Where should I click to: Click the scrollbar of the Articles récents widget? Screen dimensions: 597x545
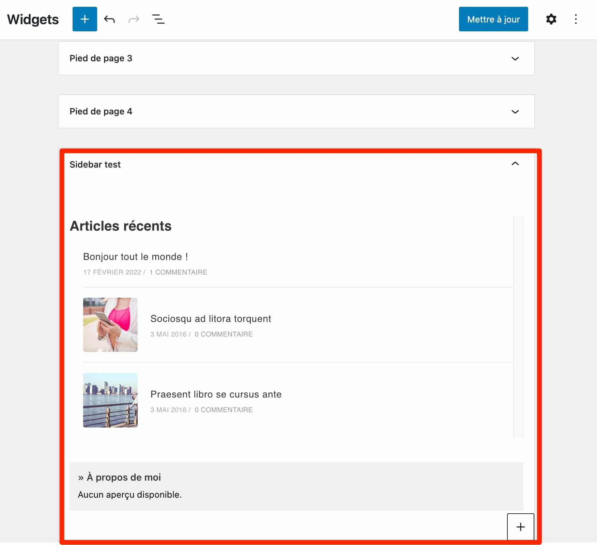518,327
